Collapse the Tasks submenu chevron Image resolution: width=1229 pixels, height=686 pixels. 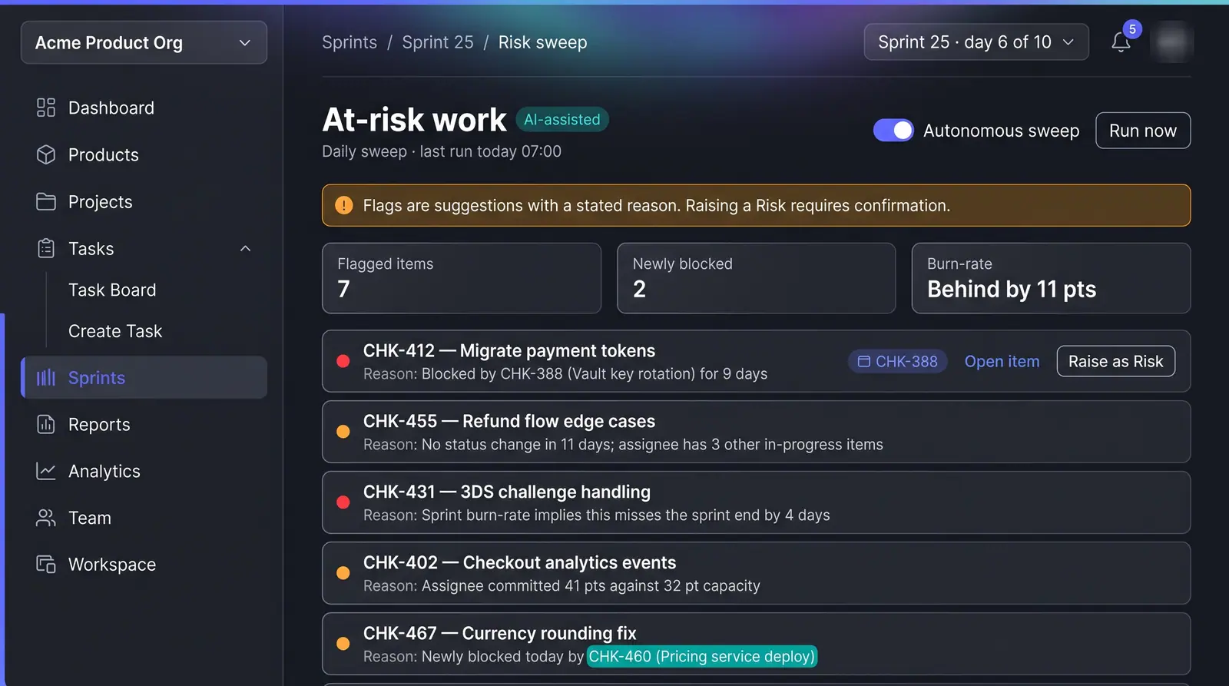pyautogui.click(x=246, y=248)
